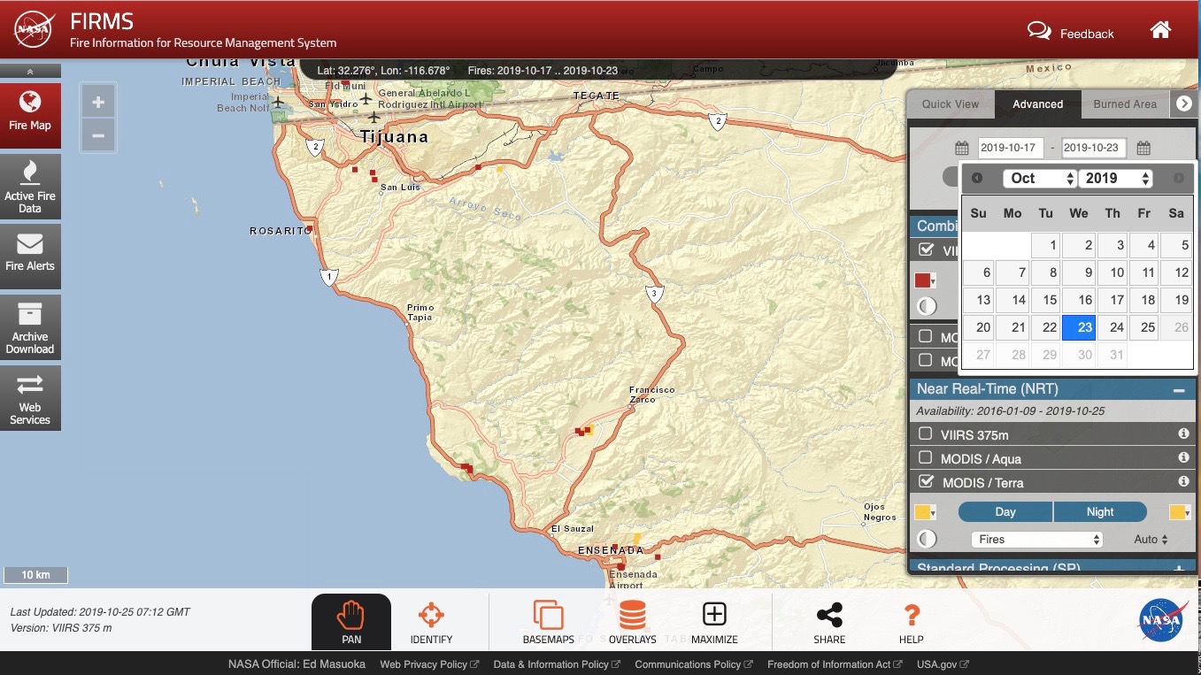Zoom in on the map
This screenshot has height=675, width=1201.
tap(98, 103)
